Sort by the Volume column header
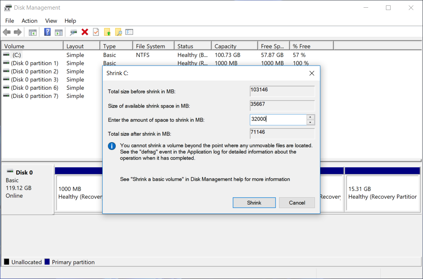The image size is (423, 279). coord(32,46)
